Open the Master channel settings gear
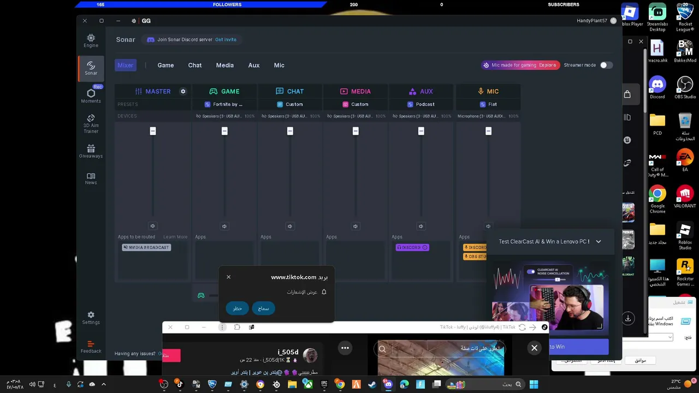Screen dimensions: 699x393 point(183,91)
